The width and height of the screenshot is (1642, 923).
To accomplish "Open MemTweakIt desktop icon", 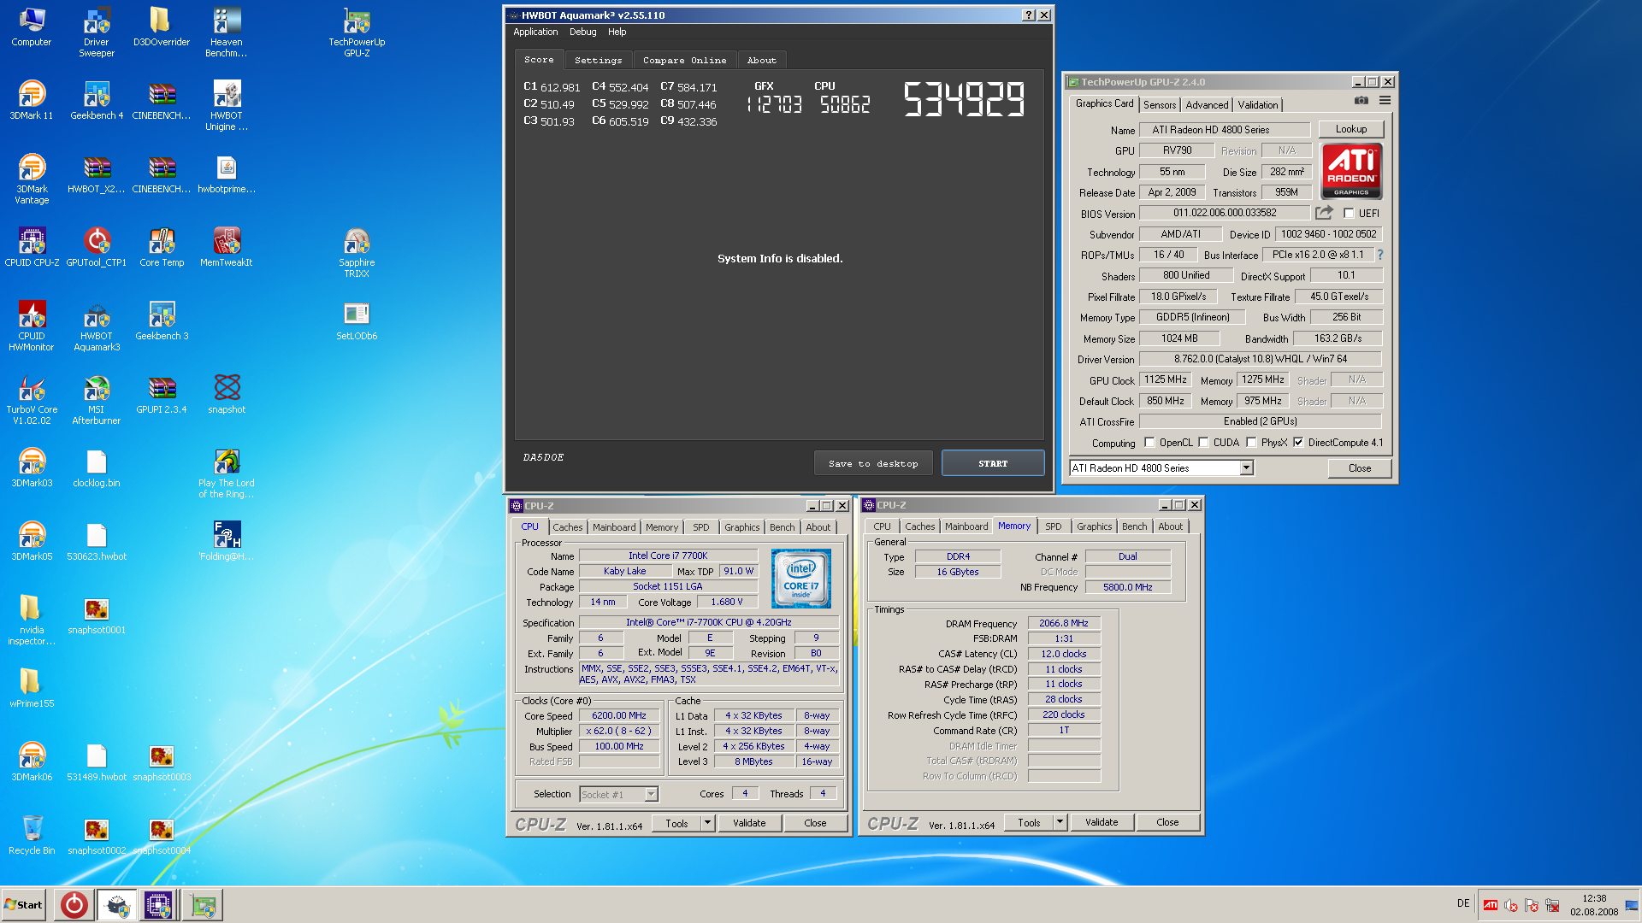I will pyautogui.click(x=227, y=247).
